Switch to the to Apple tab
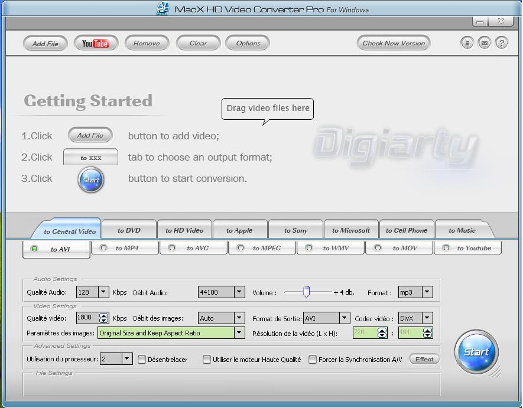This screenshot has height=408, width=523. coord(239,230)
